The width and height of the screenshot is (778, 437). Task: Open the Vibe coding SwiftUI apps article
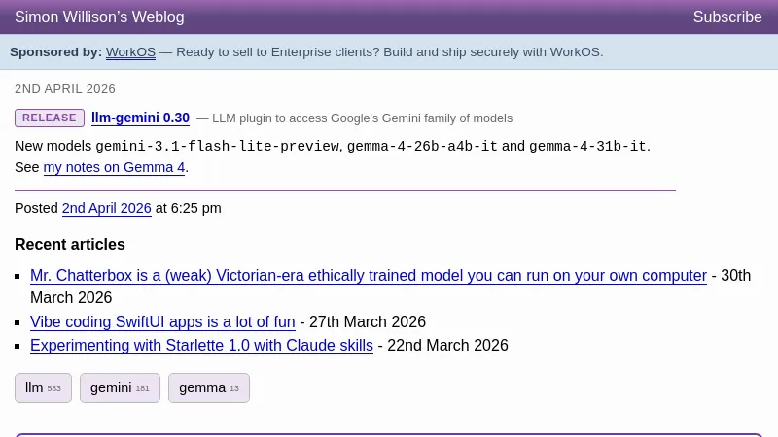(162, 322)
